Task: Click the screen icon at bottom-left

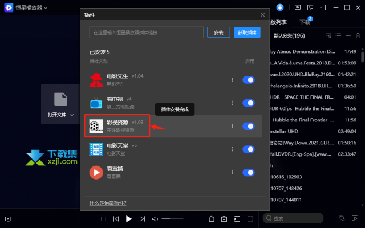Action: click(8, 219)
